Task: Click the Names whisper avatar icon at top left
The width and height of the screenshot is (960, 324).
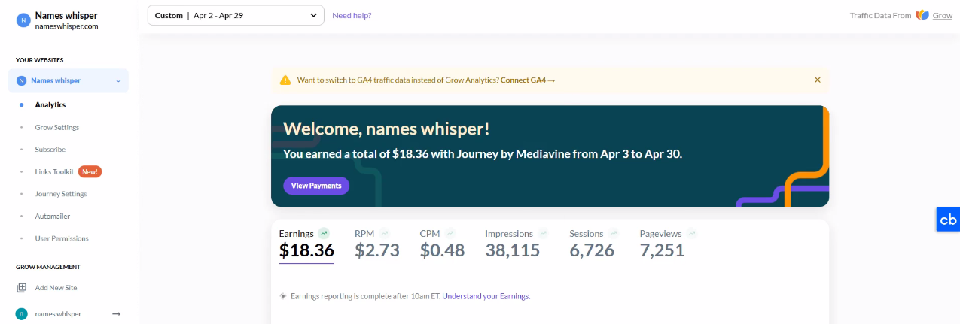Action: pos(23,20)
